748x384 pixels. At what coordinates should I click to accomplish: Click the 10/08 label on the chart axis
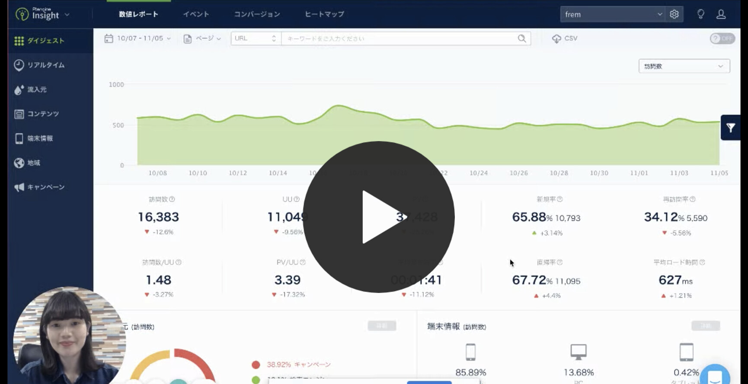157,173
